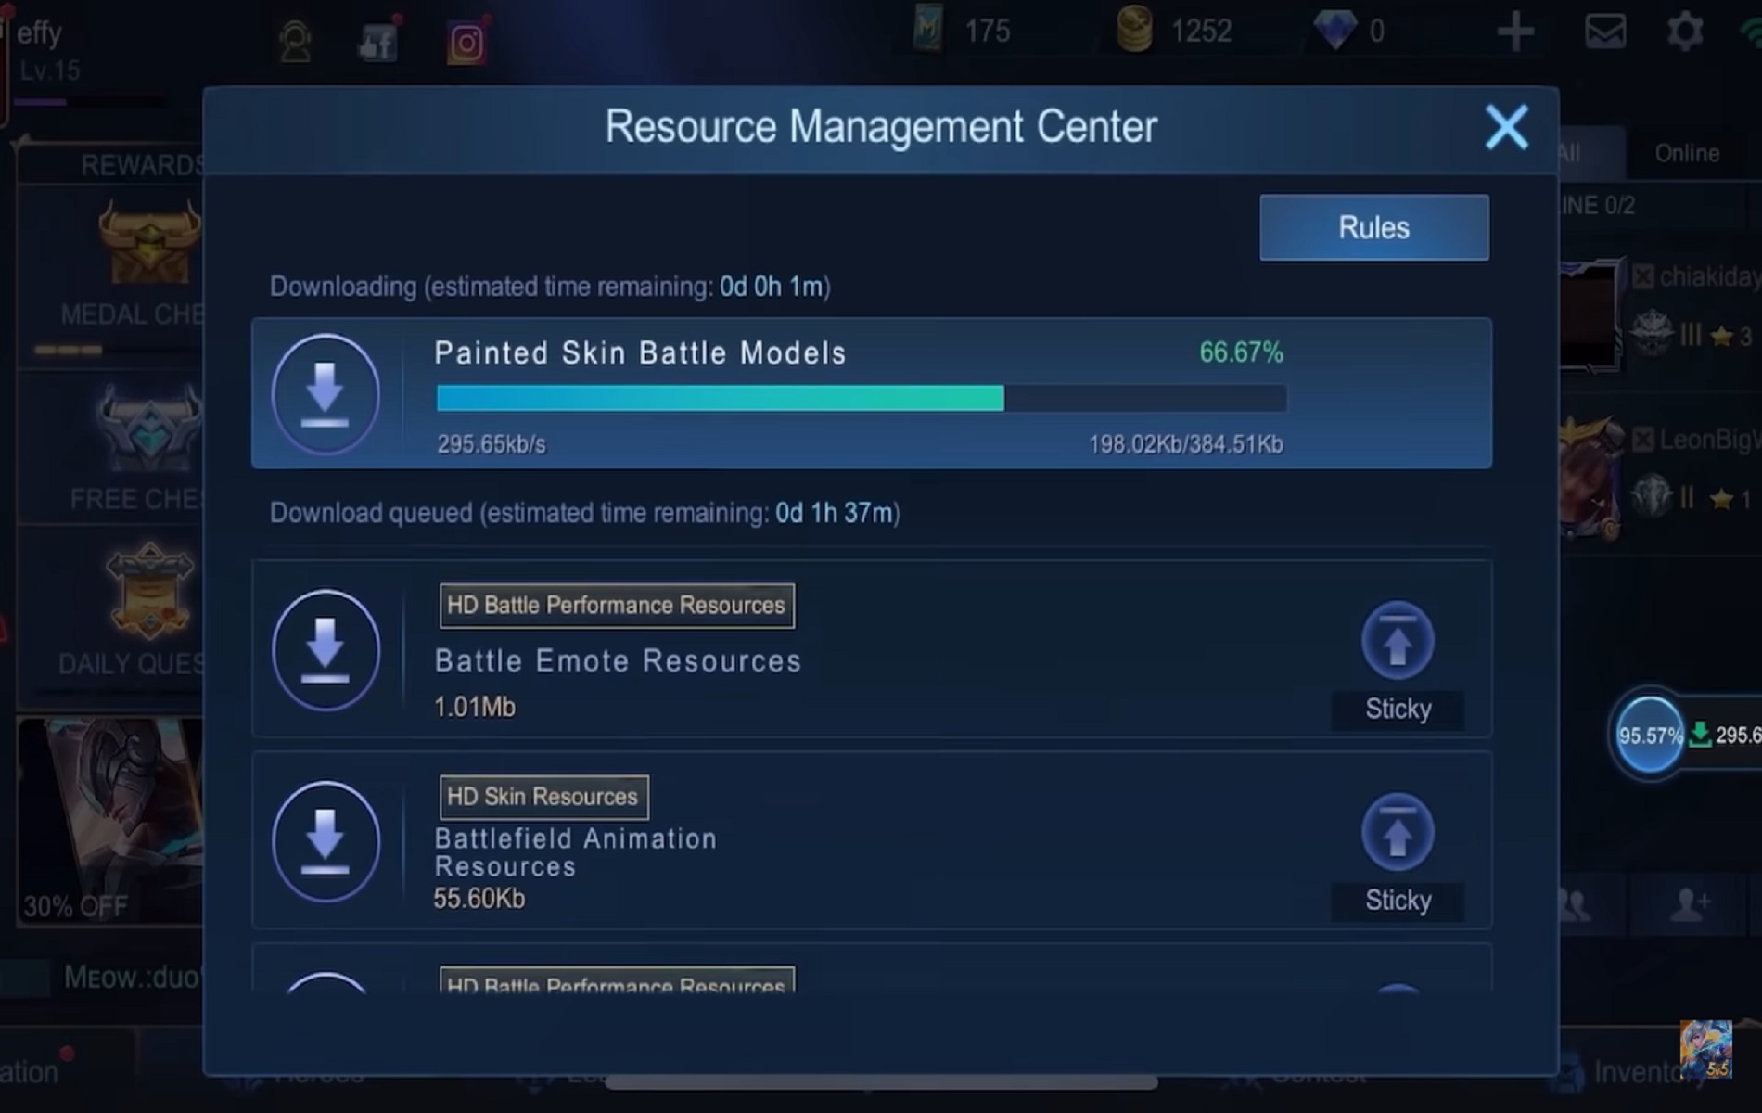This screenshot has height=1113, width=1762.
Task: Click the diamond currency icon
Action: point(1335,31)
